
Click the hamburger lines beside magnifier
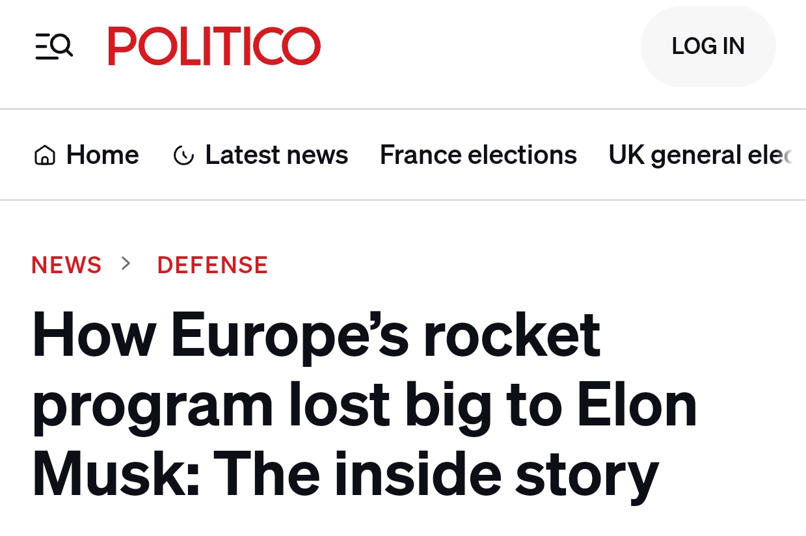point(42,47)
